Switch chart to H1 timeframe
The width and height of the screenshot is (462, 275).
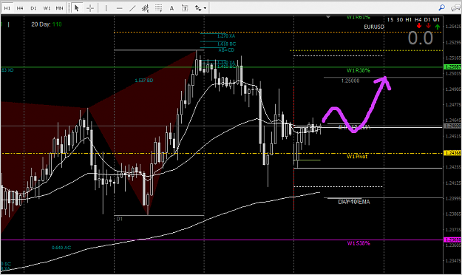[7, 8]
